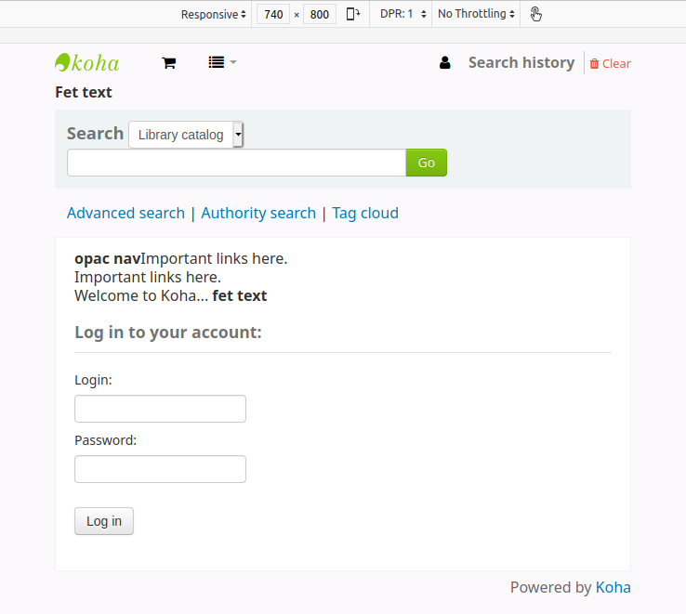Toggle the rotate viewport icon
Screen dimensions: 686x614
353,14
